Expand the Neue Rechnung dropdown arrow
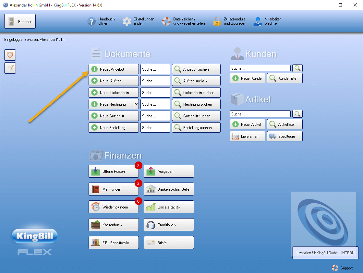Image resolution: width=363 pixels, height=273 pixels. pos(136,104)
